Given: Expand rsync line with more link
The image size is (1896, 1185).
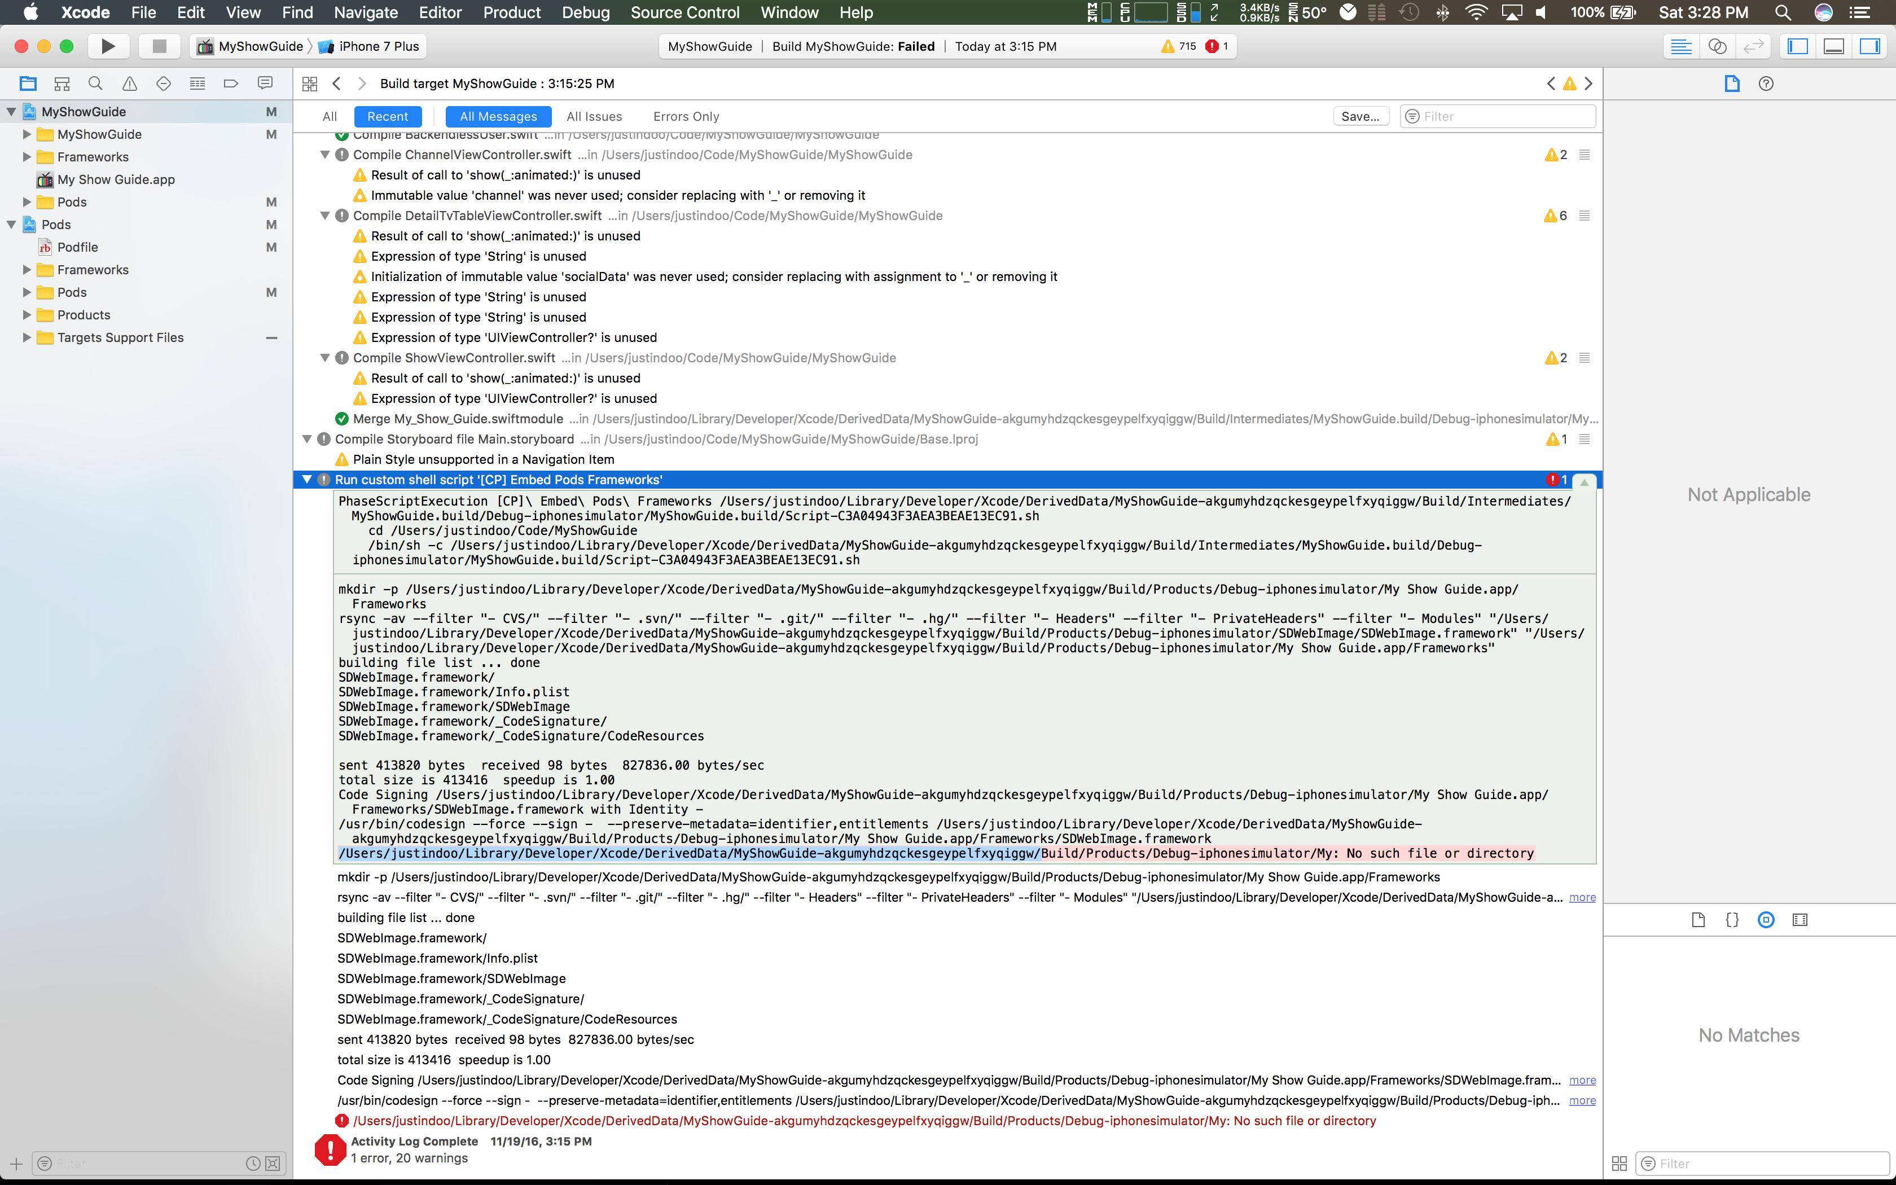Looking at the screenshot, I should click(x=1582, y=897).
